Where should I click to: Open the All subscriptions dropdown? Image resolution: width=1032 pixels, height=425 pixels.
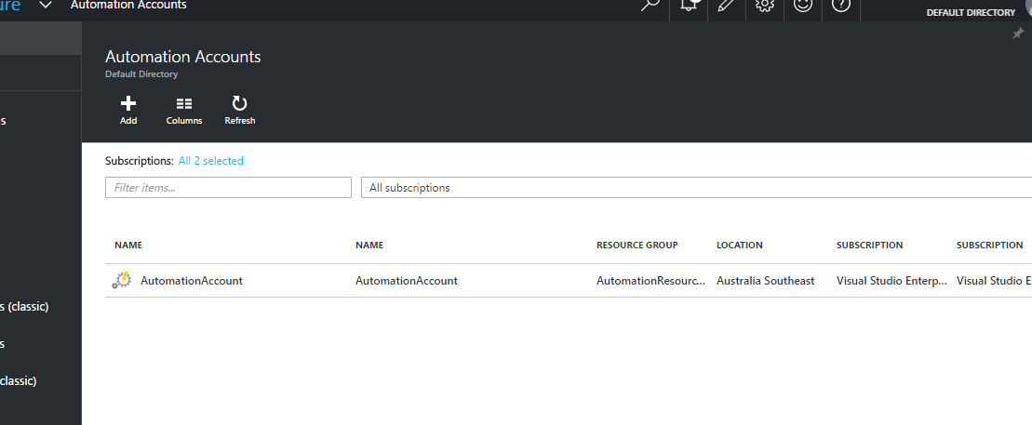pyautogui.click(x=696, y=188)
